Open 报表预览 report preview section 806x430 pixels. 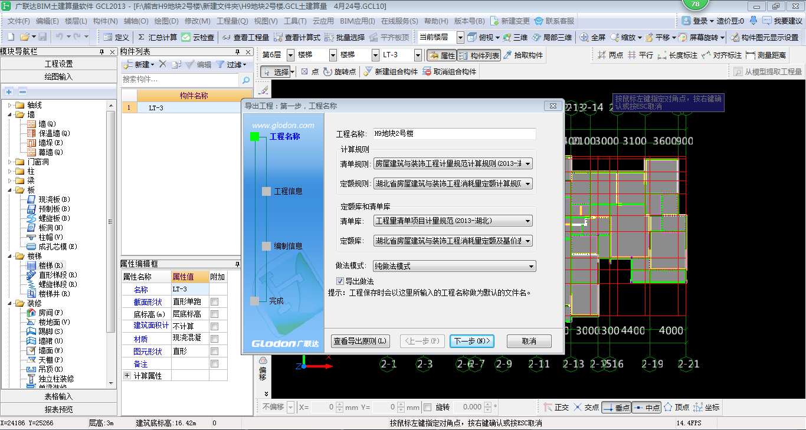[59, 409]
